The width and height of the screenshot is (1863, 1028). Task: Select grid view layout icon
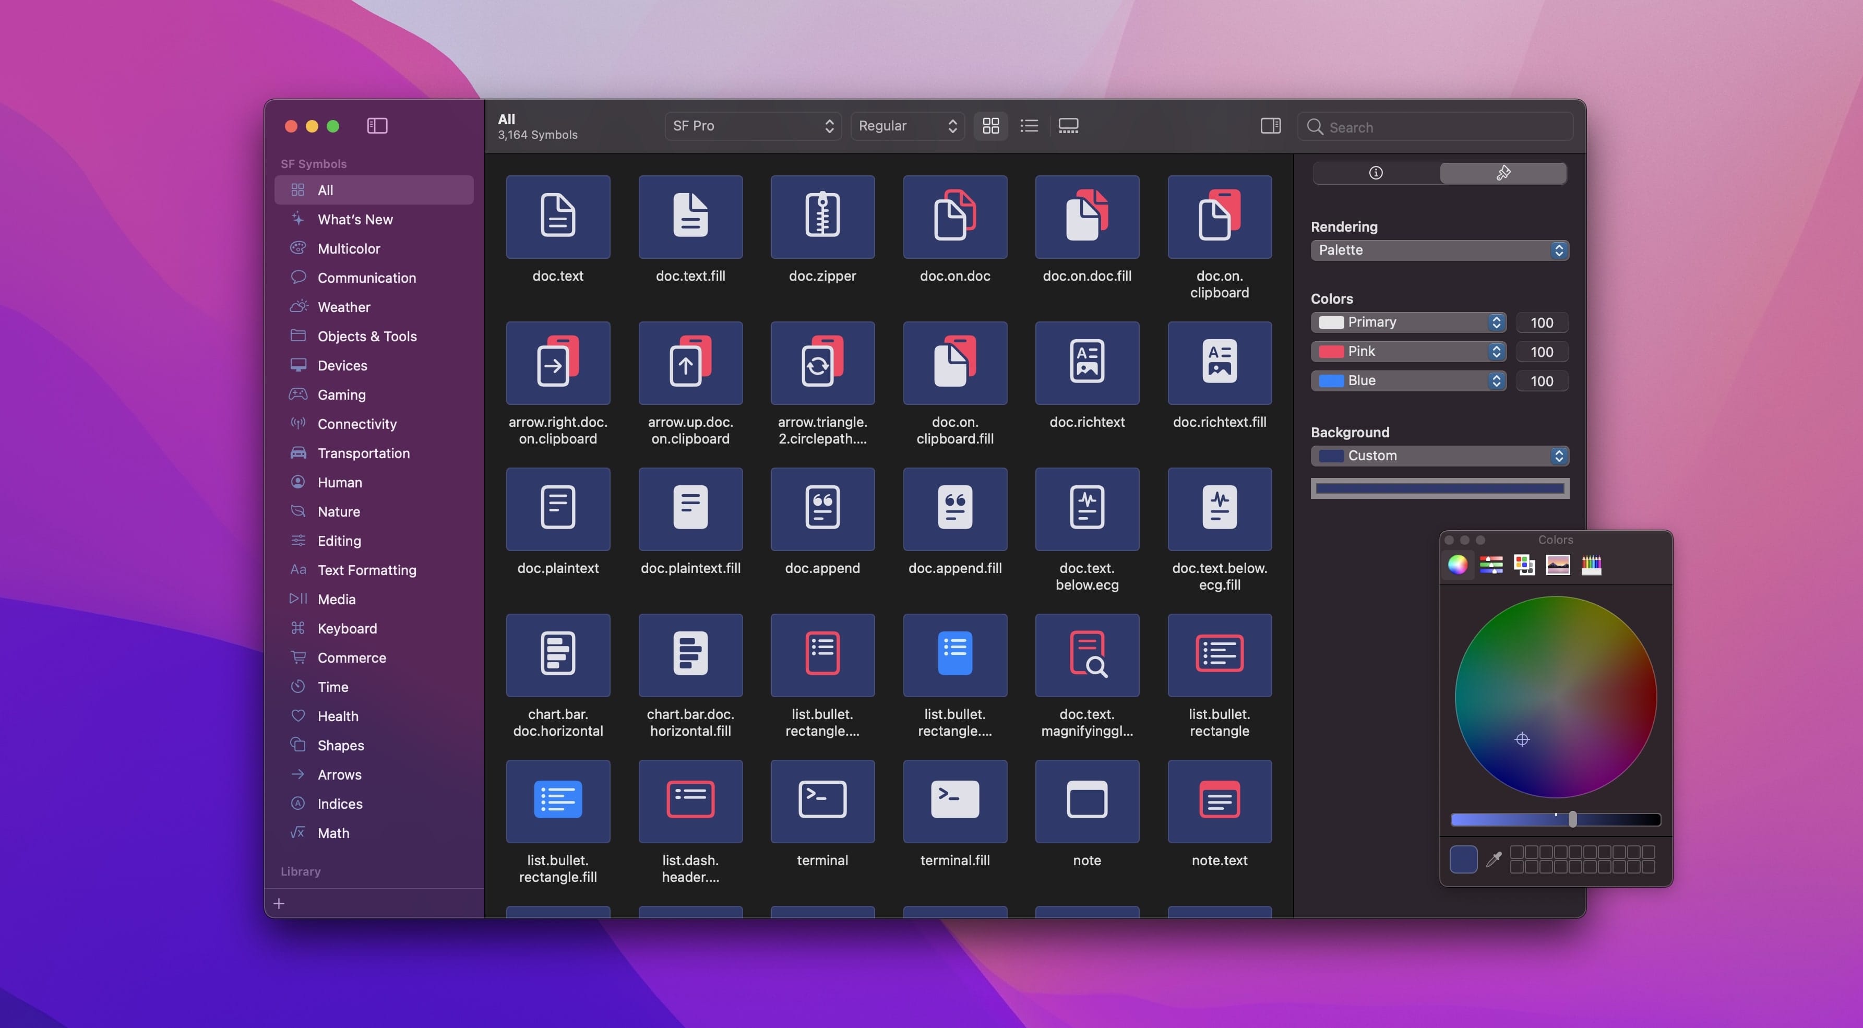(991, 126)
